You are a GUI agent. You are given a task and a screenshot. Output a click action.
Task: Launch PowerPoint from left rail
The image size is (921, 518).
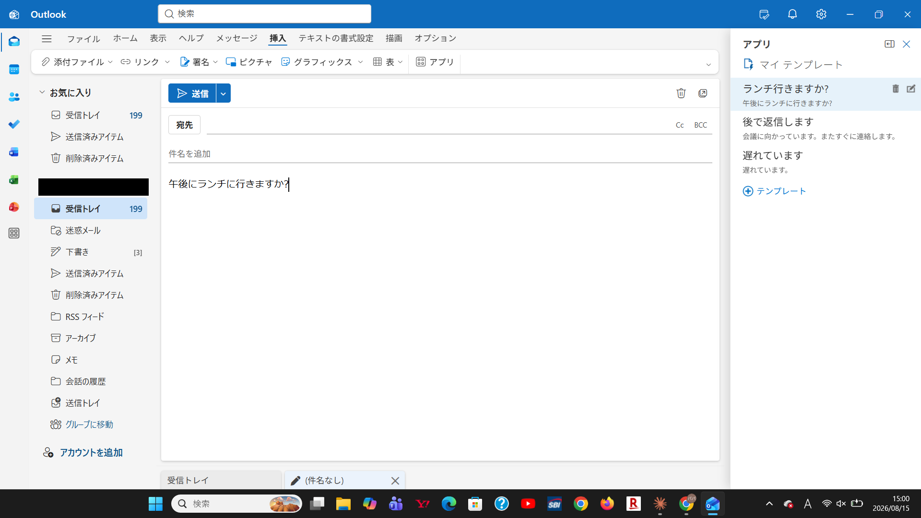(14, 207)
